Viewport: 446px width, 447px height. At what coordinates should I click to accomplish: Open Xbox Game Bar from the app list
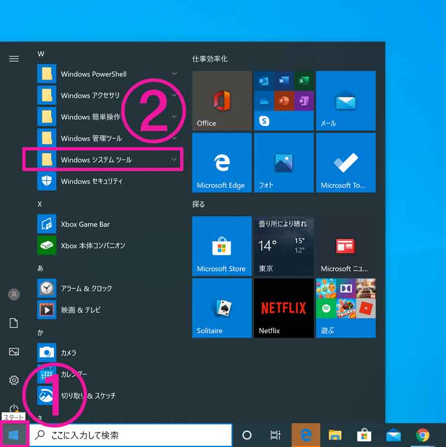coord(85,224)
